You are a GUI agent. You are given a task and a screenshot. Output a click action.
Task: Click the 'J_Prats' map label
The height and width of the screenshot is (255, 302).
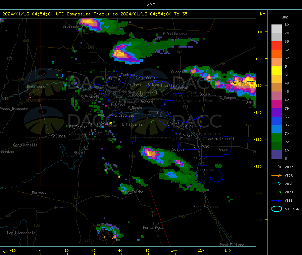pos(186,136)
